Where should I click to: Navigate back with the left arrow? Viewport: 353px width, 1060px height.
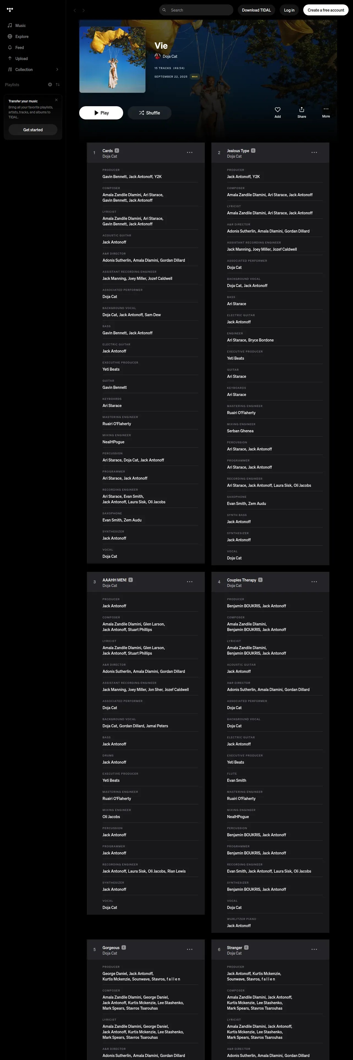(75, 10)
